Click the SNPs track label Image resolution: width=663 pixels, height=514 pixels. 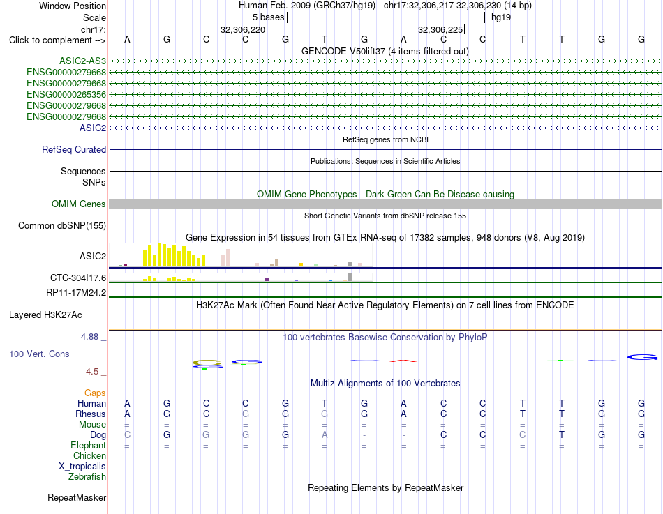click(94, 182)
